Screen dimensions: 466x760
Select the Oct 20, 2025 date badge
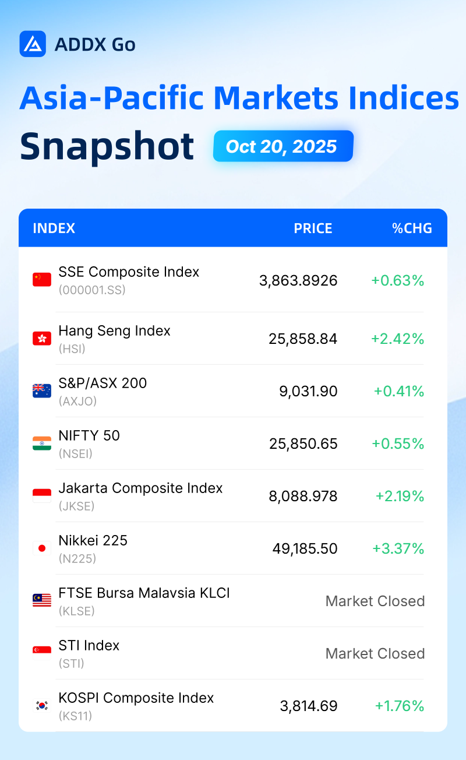click(x=283, y=146)
